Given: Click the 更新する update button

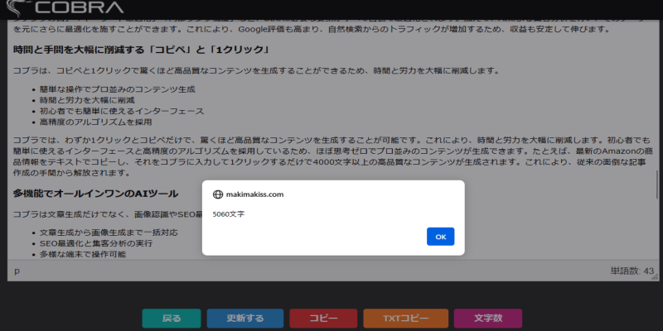Looking at the screenshot, I should tap(245, 319).
